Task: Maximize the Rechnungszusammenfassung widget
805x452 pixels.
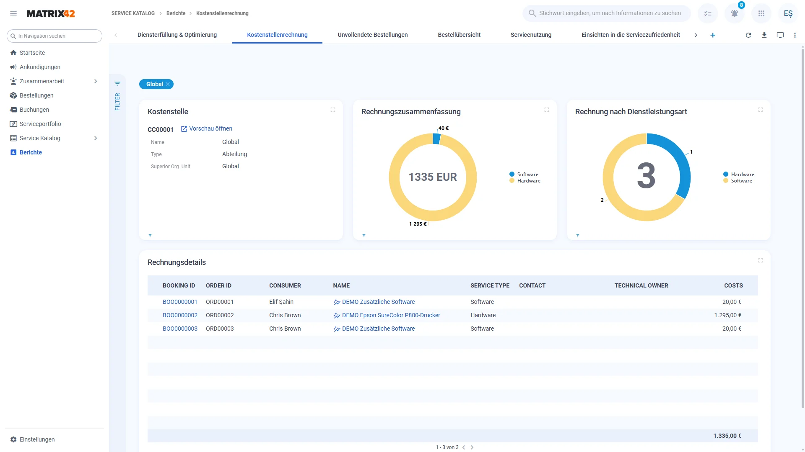Action: 547,110
